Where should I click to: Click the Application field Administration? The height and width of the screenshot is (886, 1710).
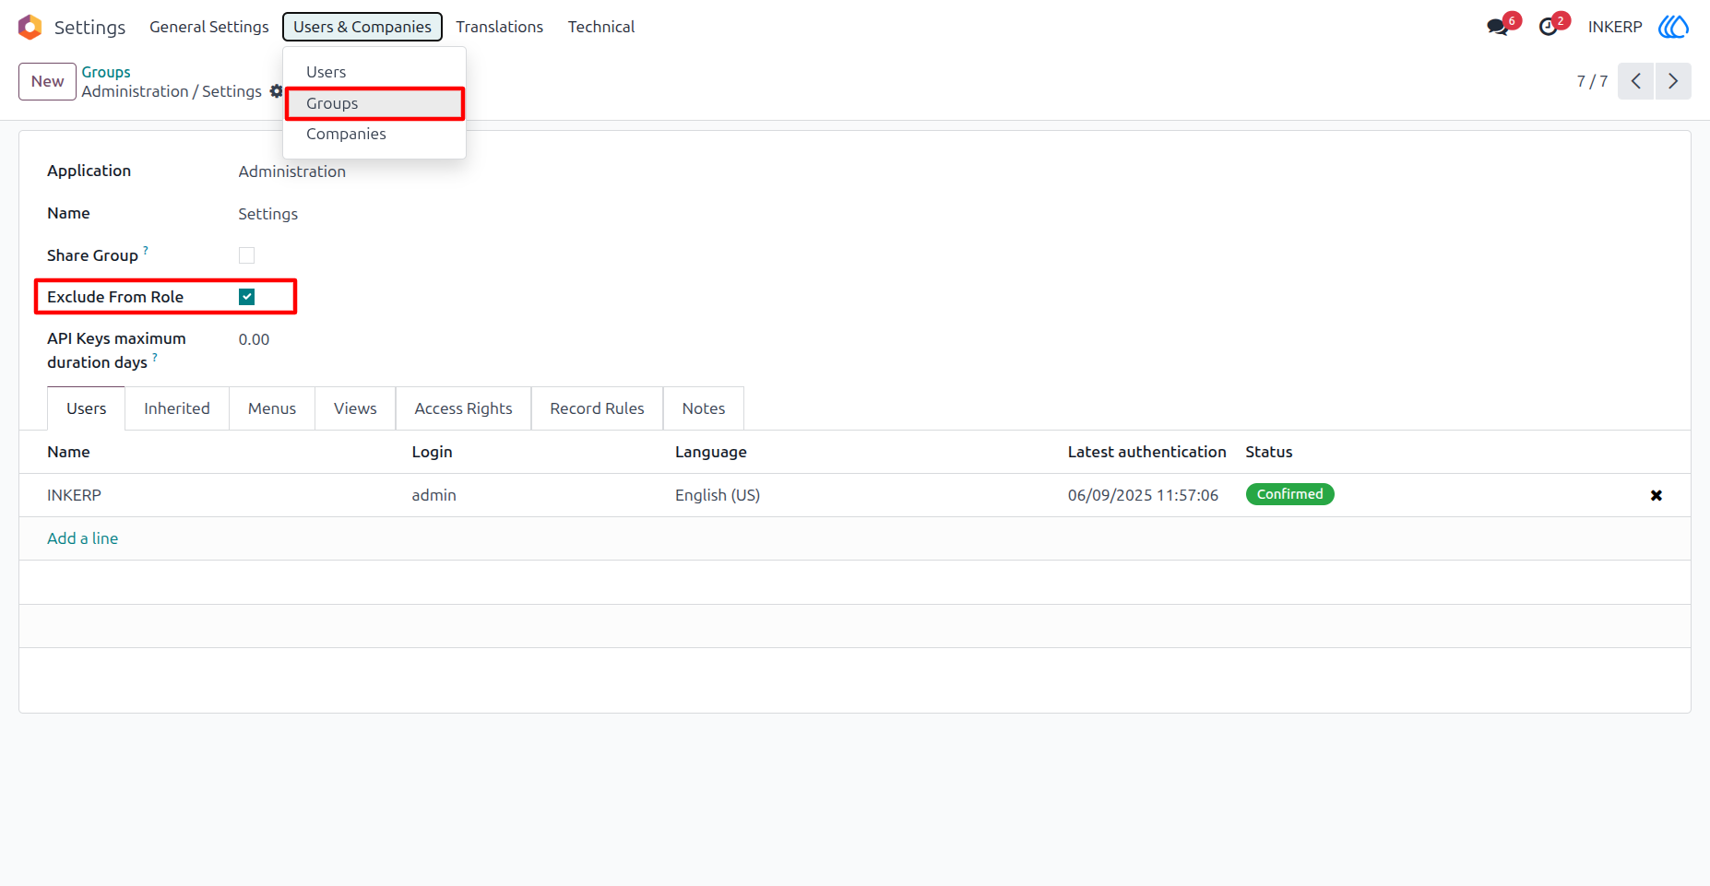click(x=292, y=171)
